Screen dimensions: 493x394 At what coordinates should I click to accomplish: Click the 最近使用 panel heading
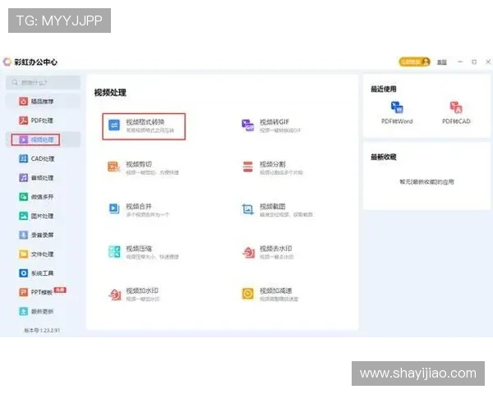tap(384, 89)
